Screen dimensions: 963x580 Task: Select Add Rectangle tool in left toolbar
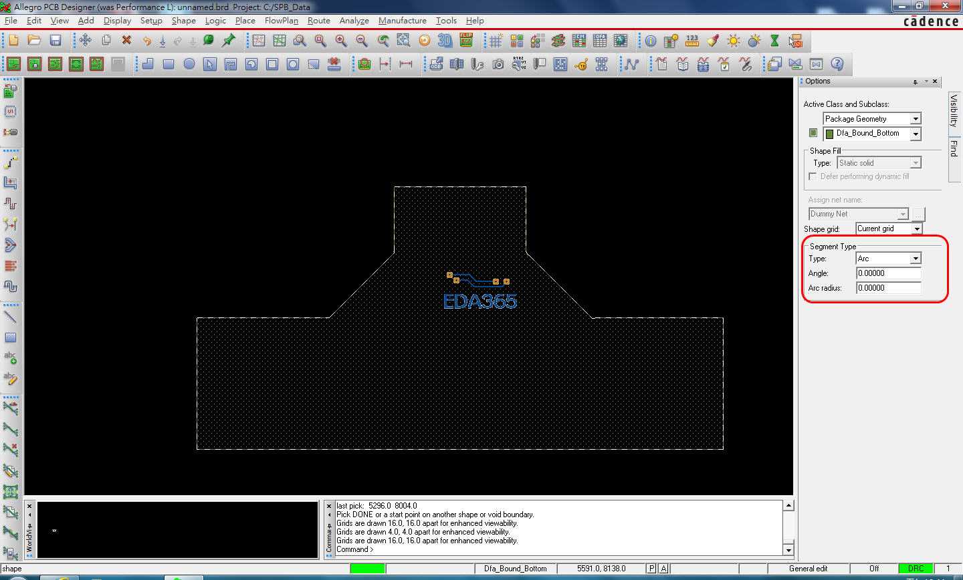pos(11,337)
